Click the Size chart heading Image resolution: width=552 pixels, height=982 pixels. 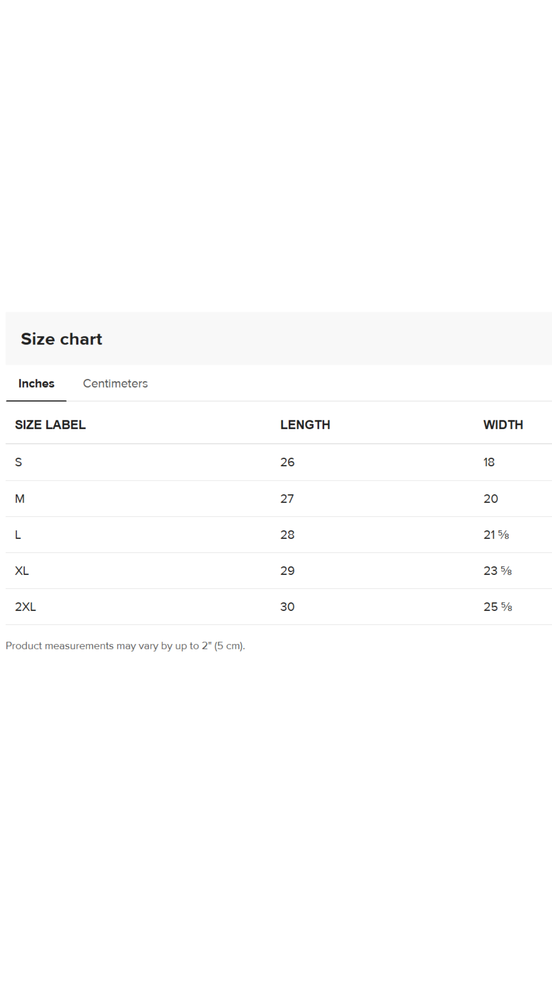tap(61, 339)
